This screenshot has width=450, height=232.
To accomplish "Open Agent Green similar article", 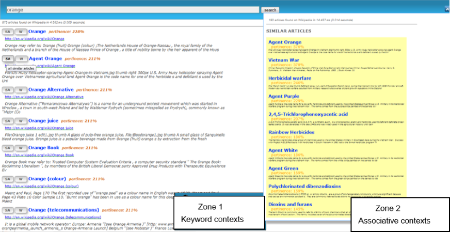I will click(x=283, y=168).
